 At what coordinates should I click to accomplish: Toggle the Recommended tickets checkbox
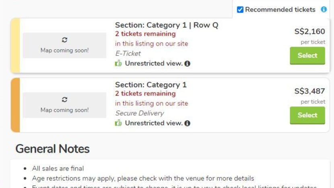[240, 10]
